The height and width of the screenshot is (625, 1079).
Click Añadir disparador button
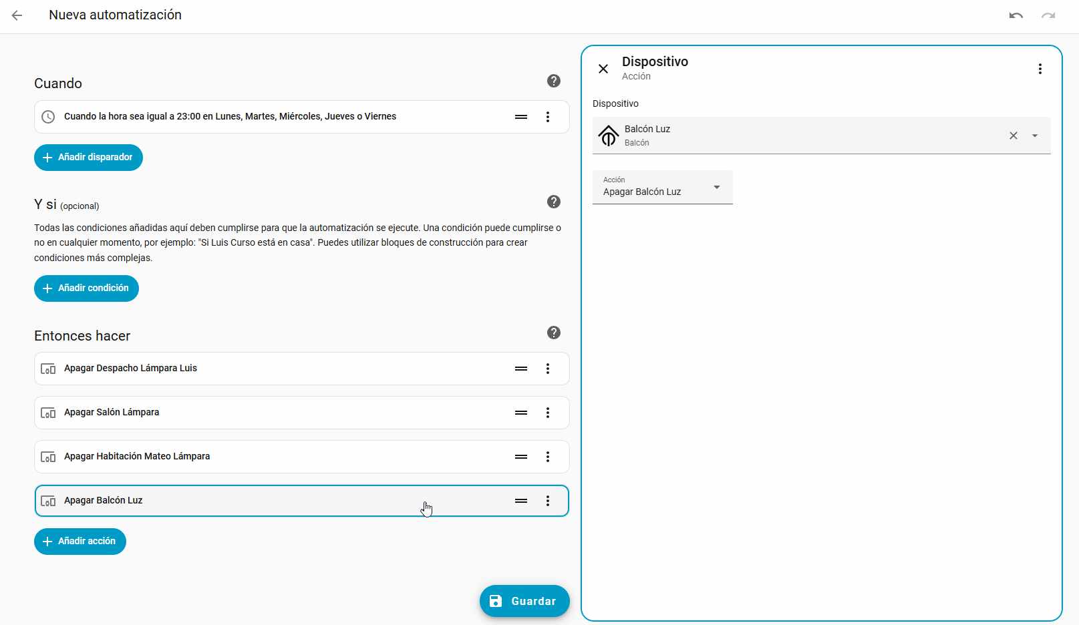[x=88, y=158]
